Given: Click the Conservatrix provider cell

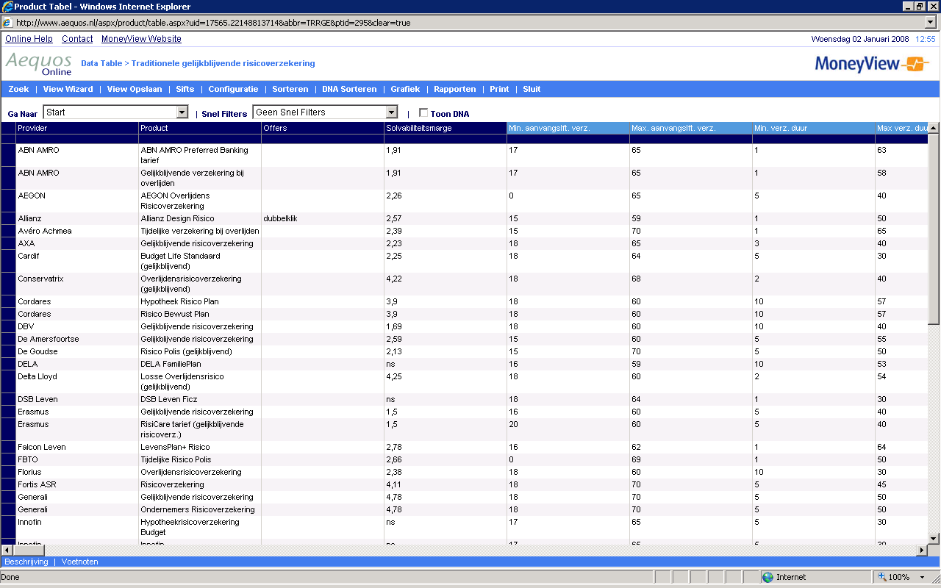Looking at the screenshot, I should (x=76, y=284).
